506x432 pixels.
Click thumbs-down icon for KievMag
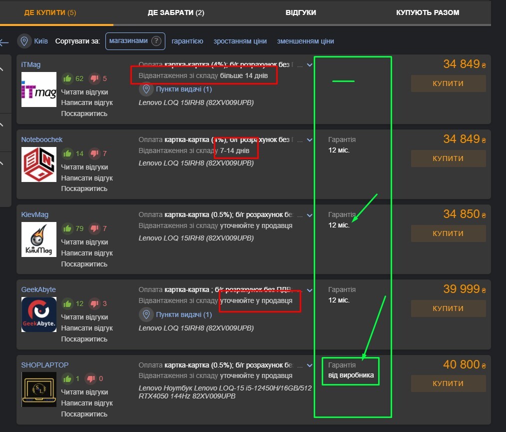(94, 228)
